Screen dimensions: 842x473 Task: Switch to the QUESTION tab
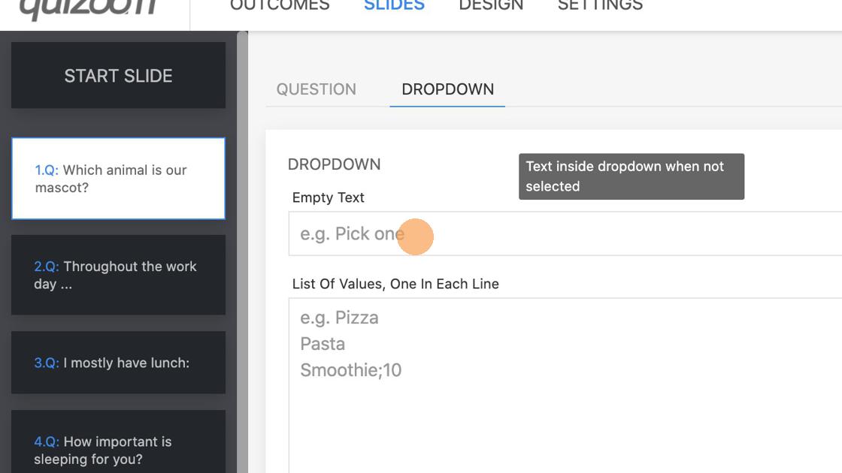(317, 89)
